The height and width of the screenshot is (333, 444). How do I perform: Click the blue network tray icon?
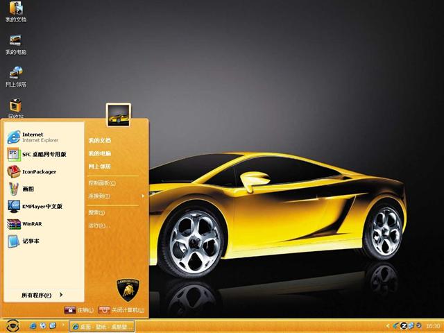pos(411,326)
